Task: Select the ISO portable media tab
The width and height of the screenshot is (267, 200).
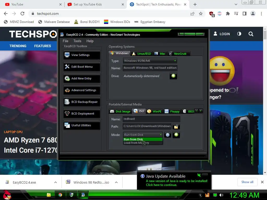Action: [139, 111]
